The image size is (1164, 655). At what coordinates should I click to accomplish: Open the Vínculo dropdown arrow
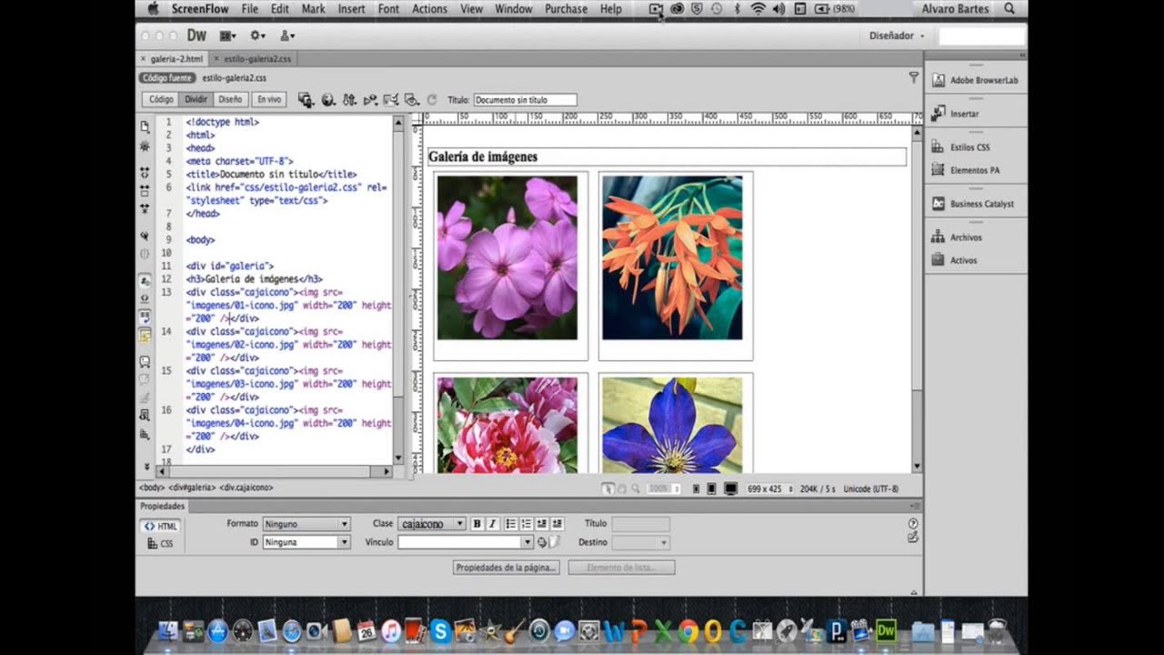[527, 542]
